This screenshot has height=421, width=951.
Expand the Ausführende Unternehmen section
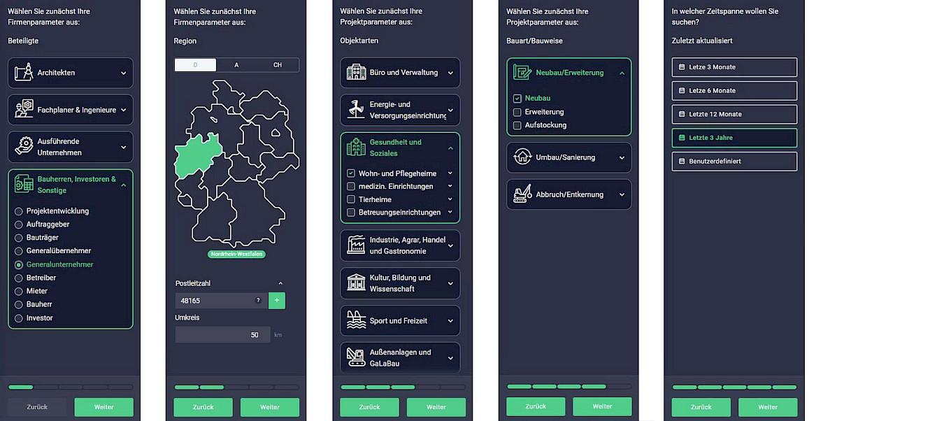coord(123,147)
